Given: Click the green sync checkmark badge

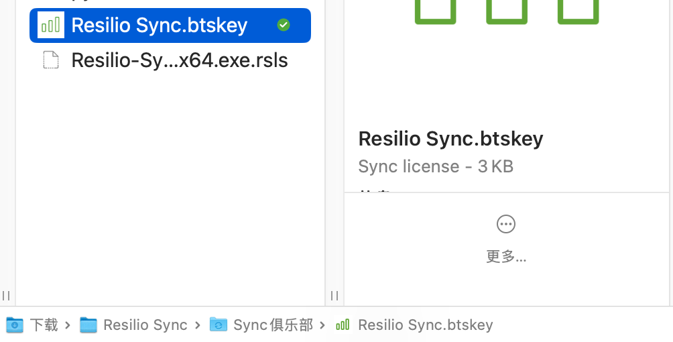Looking at the screenshot, I should click(x=284, y=25).
